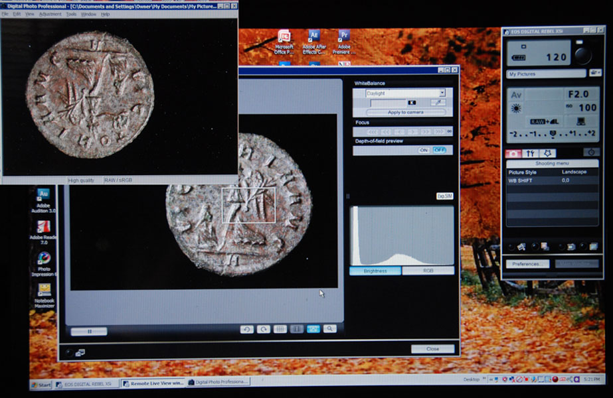Click the zoom frame rectangle on the coin
The width and height of the screenshot is (613, 398).
pyautogui.click(x=248, y=206)
